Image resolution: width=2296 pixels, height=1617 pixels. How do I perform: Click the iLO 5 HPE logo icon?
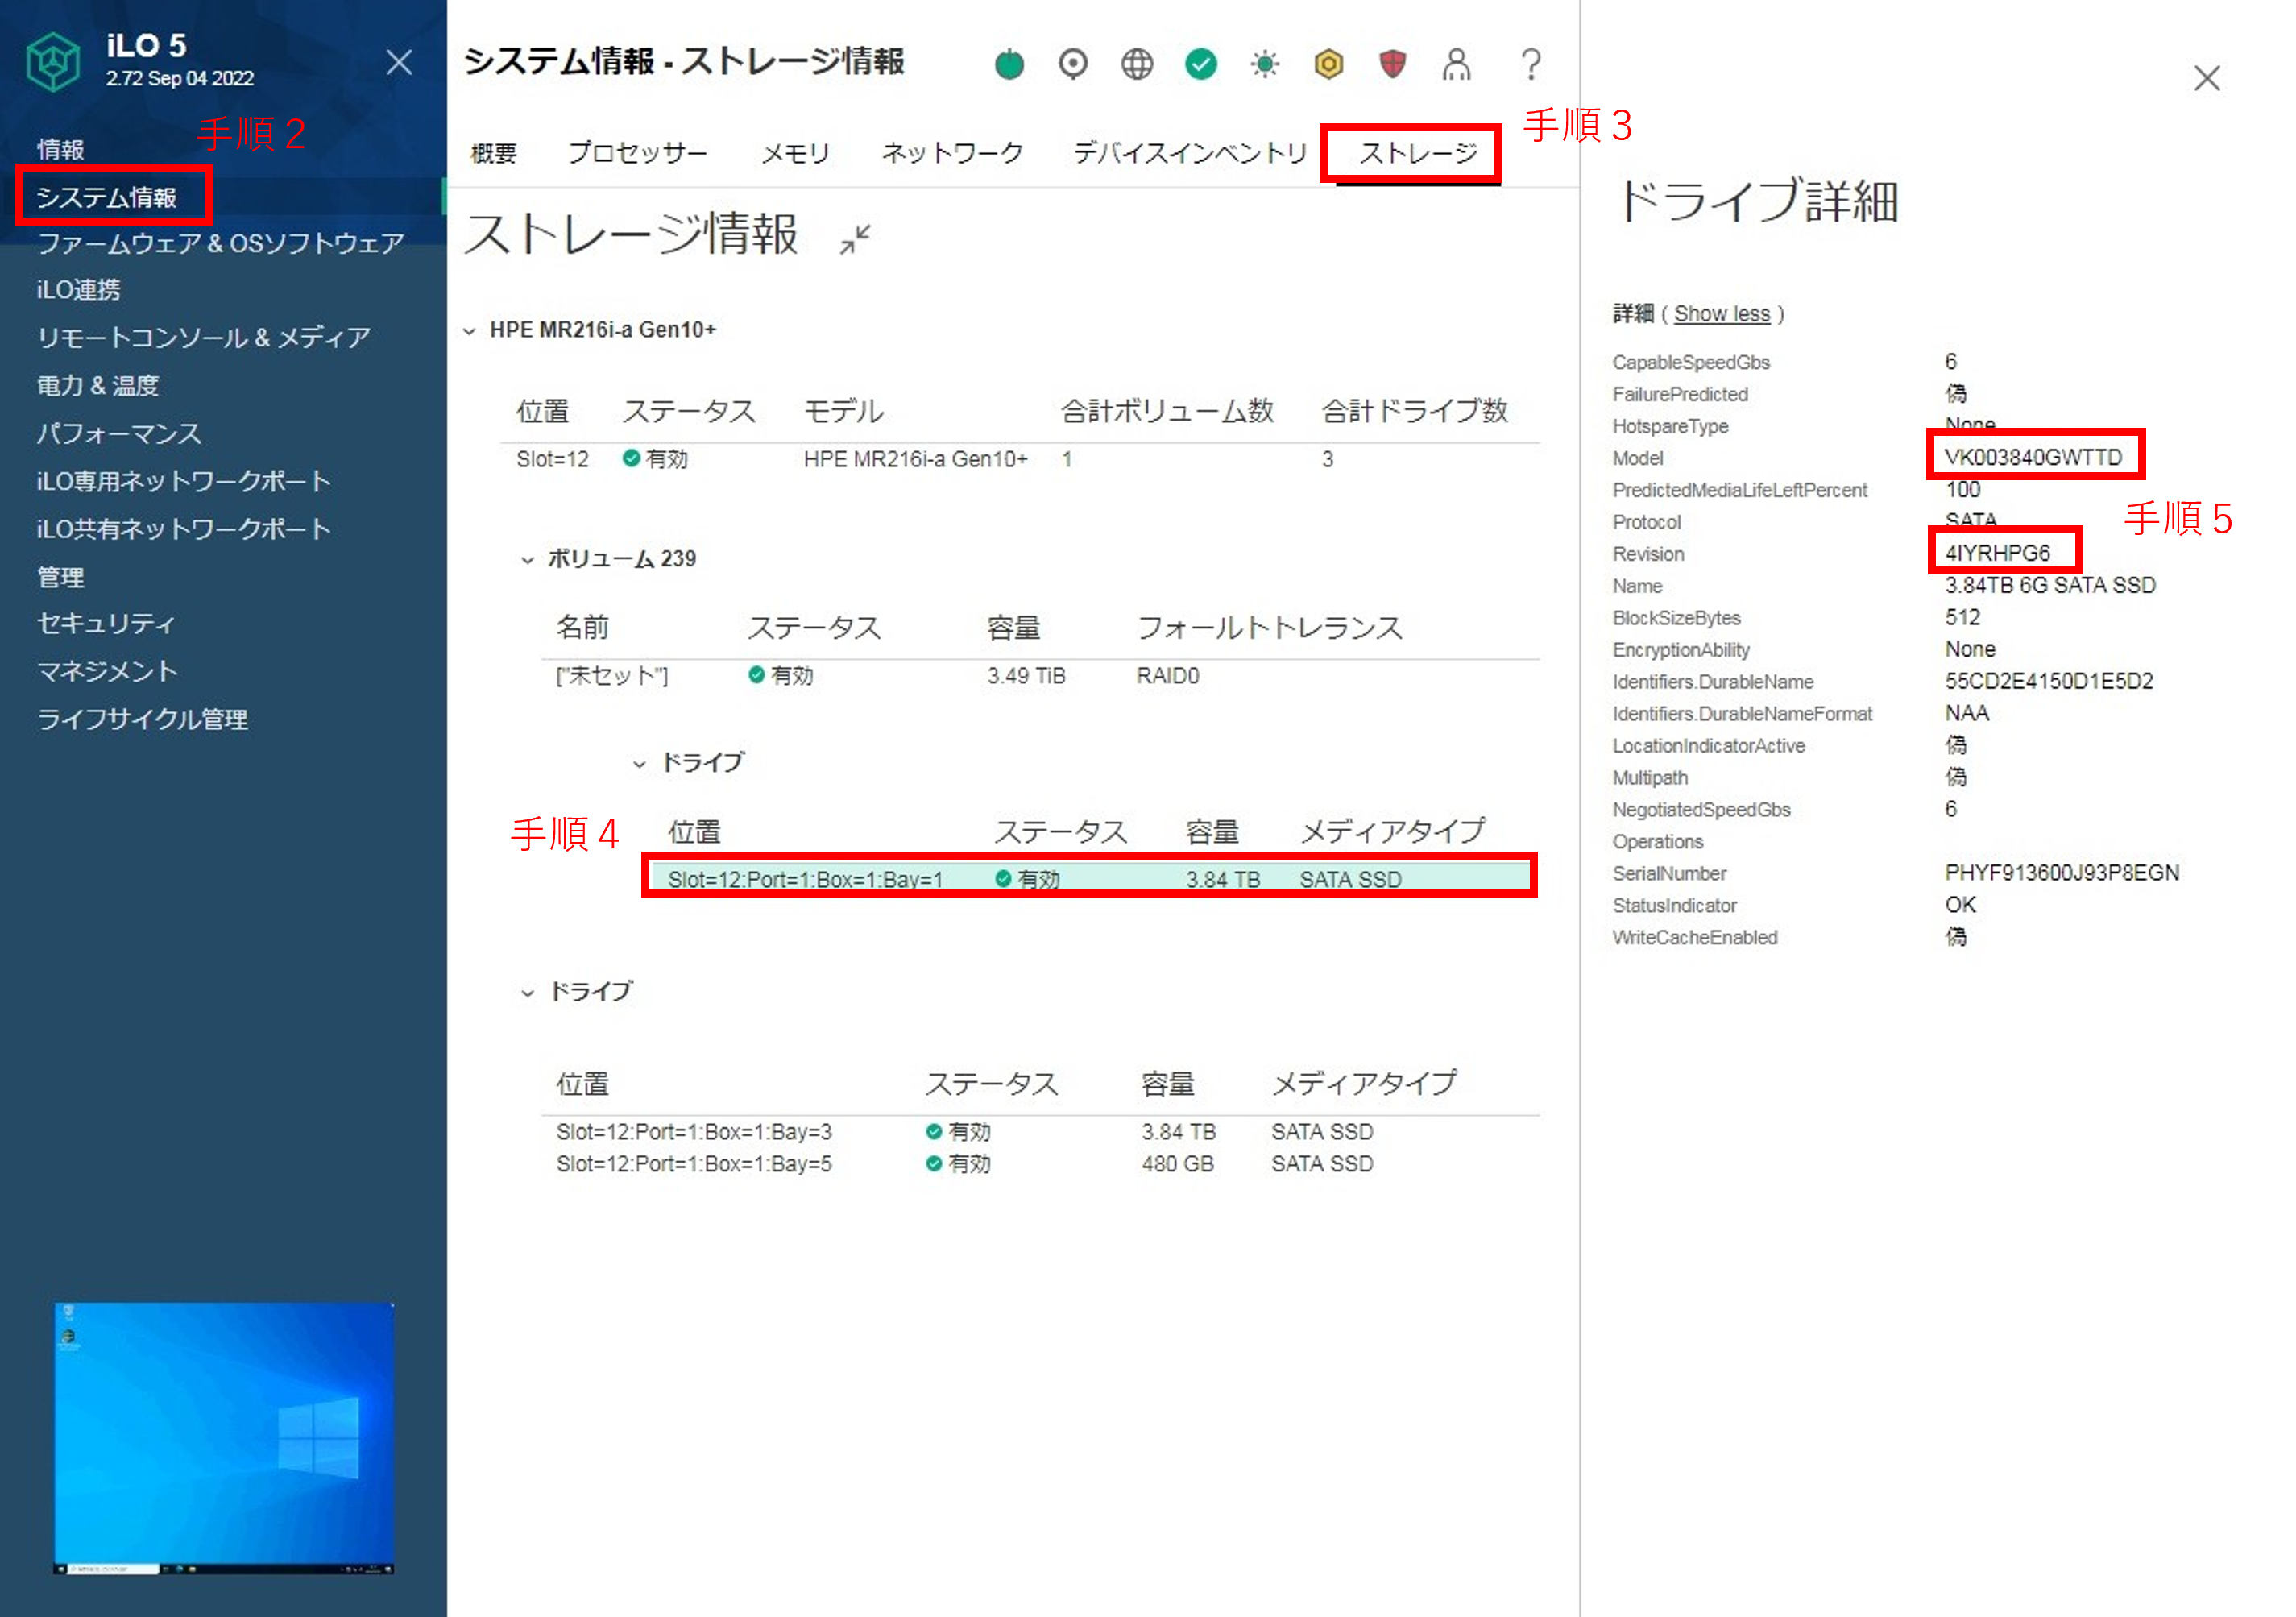coord(52,62)
